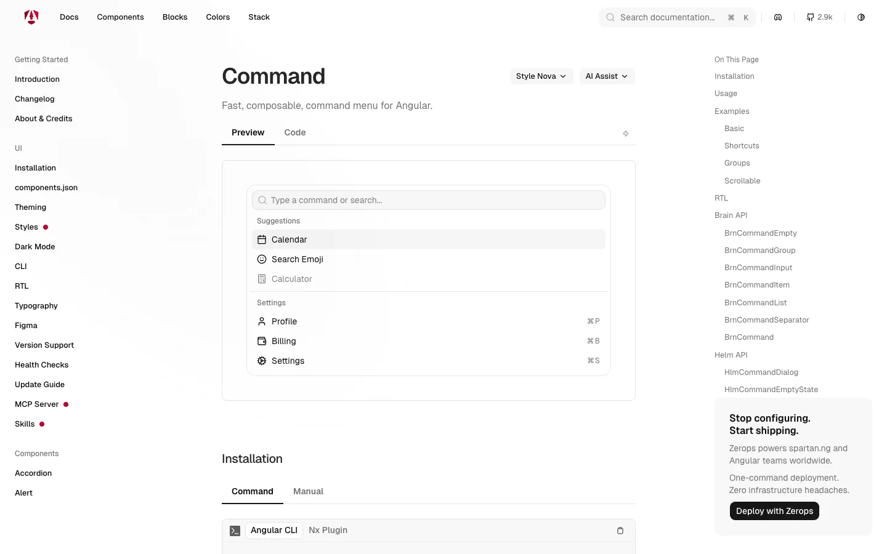Click the calculator icon in the command list
Viewport: 887px width, 554px height.
point(262,279)
